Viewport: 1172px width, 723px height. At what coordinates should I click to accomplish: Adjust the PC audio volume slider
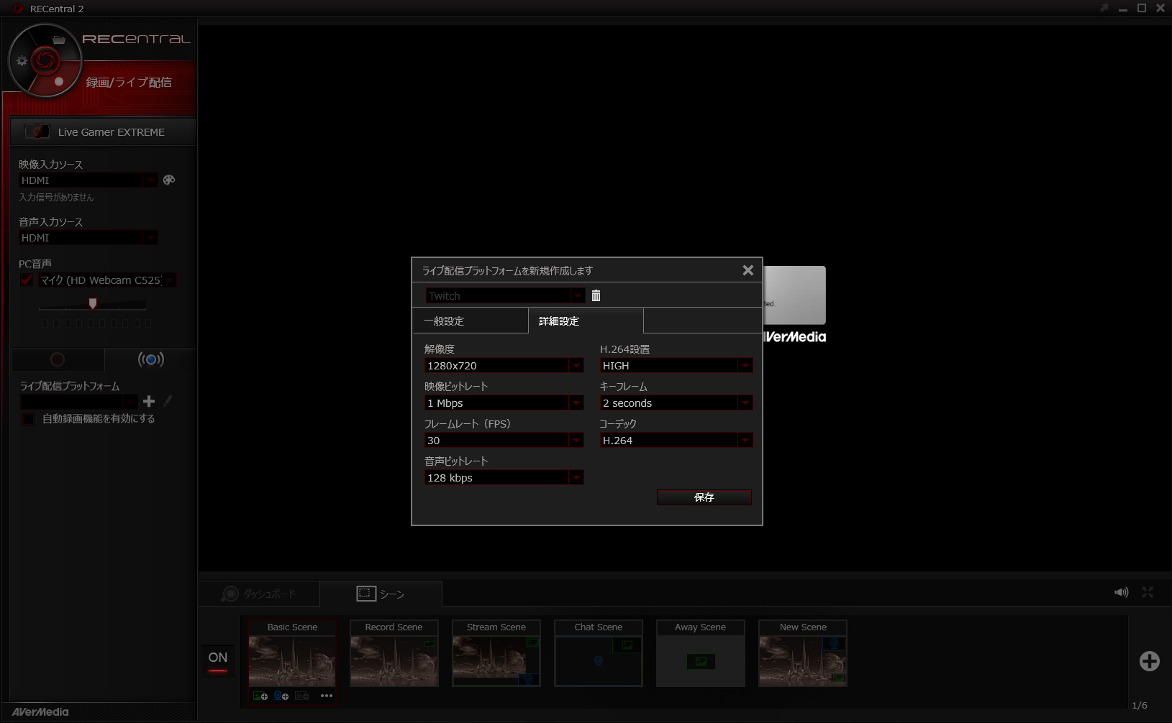93,304
